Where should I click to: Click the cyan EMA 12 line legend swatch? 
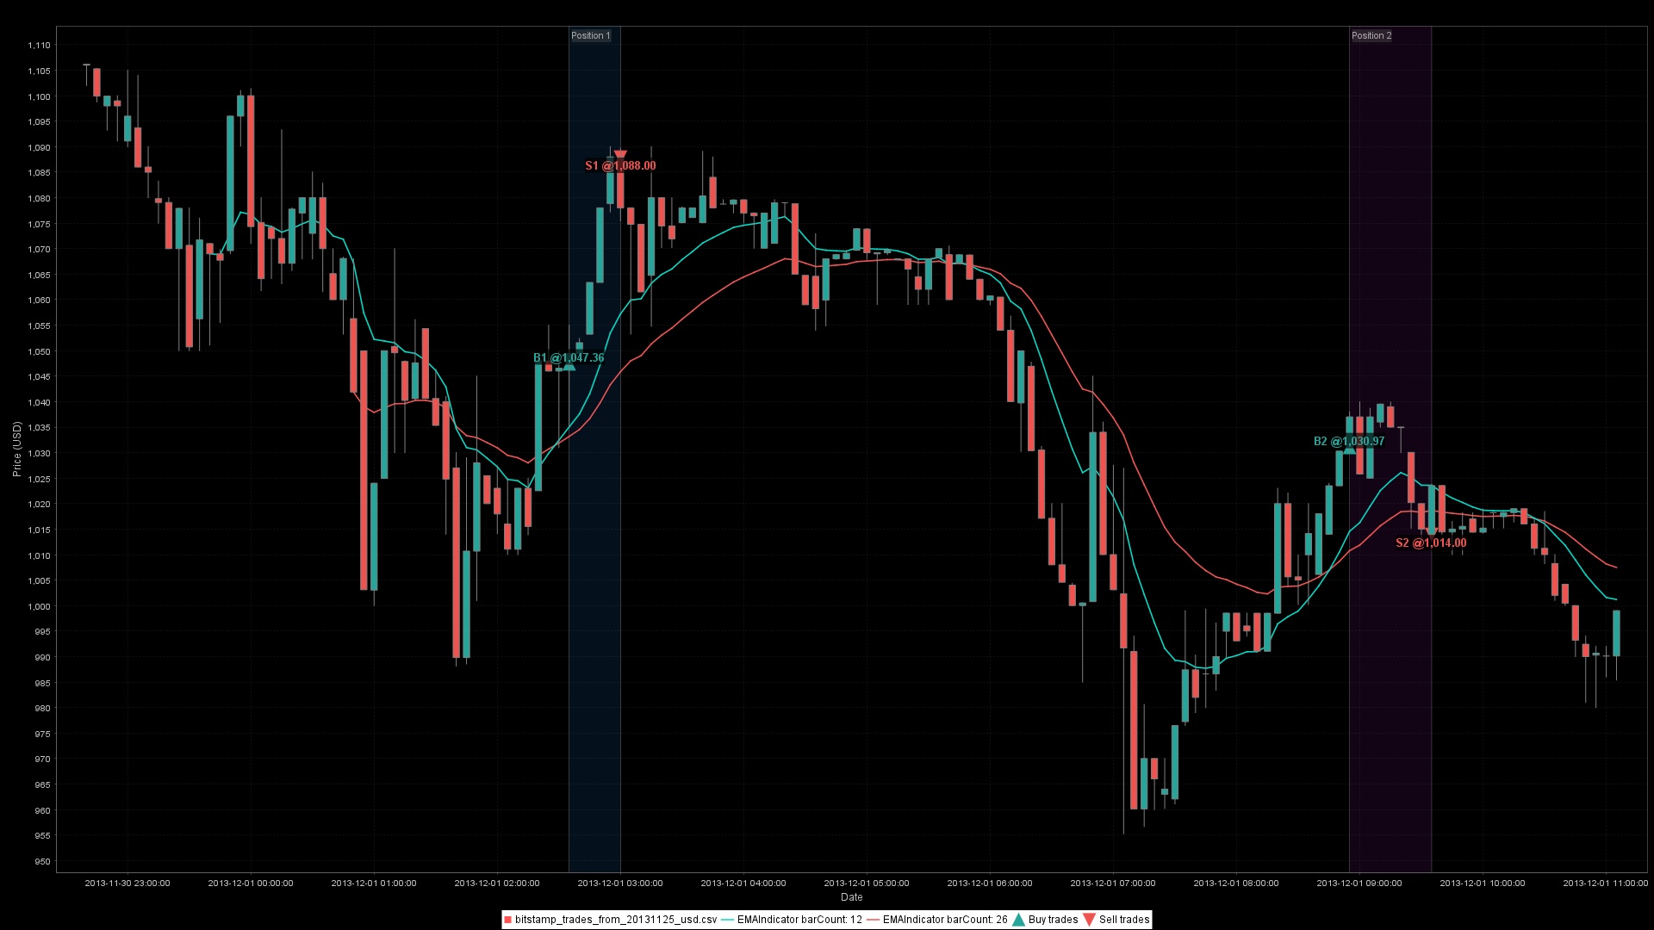pos(727,920)
